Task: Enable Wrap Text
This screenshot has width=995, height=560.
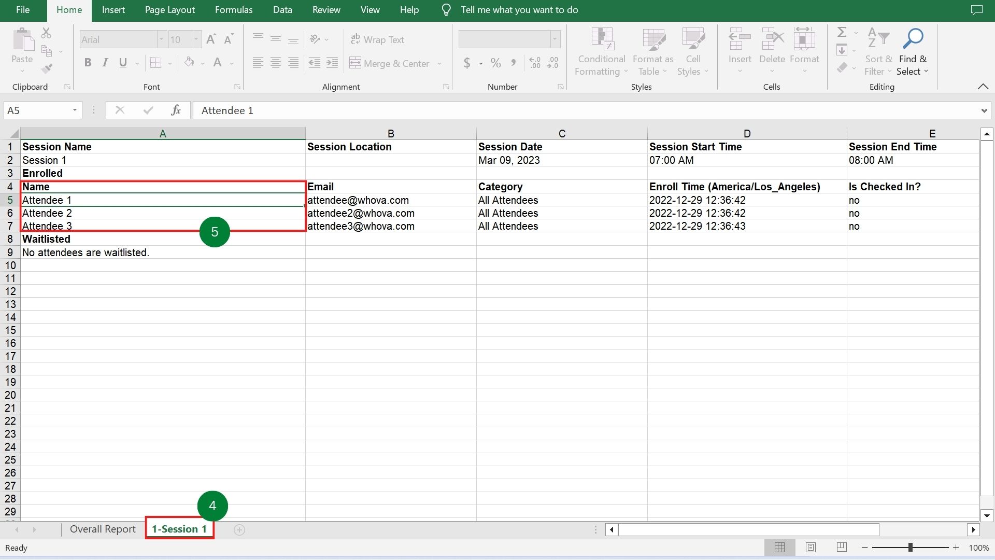Action: (x=378, y=39)
